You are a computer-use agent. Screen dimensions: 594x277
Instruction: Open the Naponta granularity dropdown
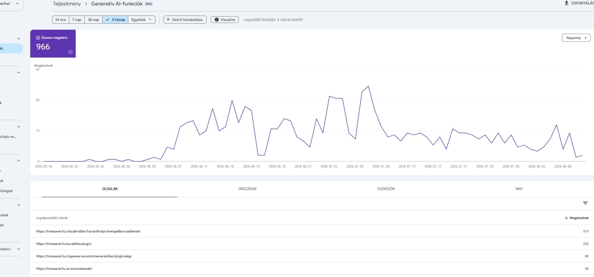point(576,38)
